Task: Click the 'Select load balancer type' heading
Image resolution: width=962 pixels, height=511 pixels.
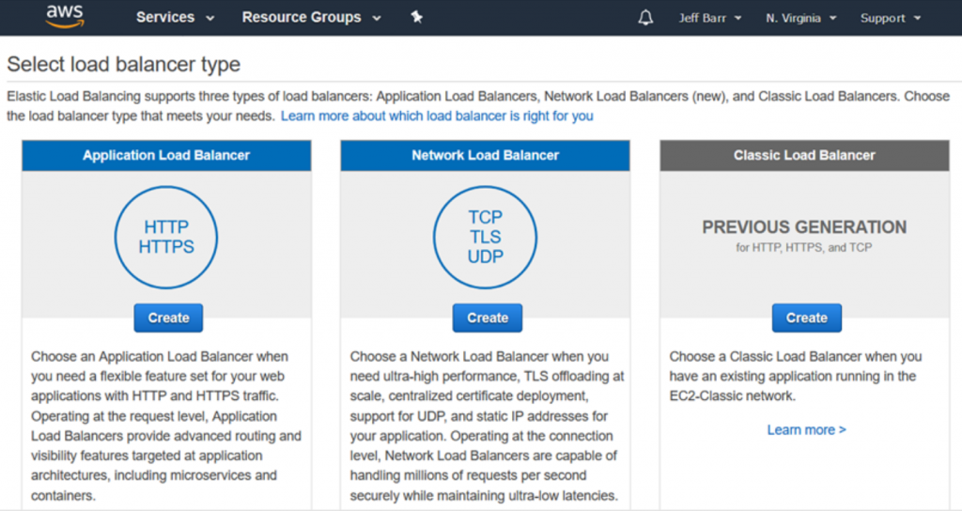Action: tap(123, 65)
